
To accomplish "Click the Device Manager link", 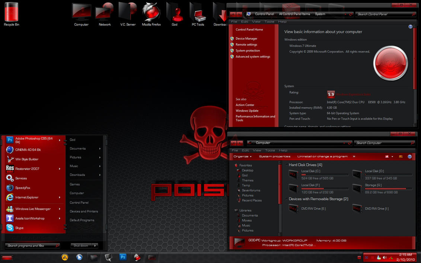I will [x=246, y=39].
